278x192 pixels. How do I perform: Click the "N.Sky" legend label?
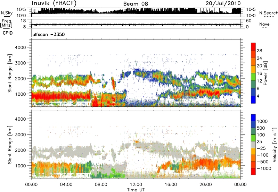click(x=7, y=13)
